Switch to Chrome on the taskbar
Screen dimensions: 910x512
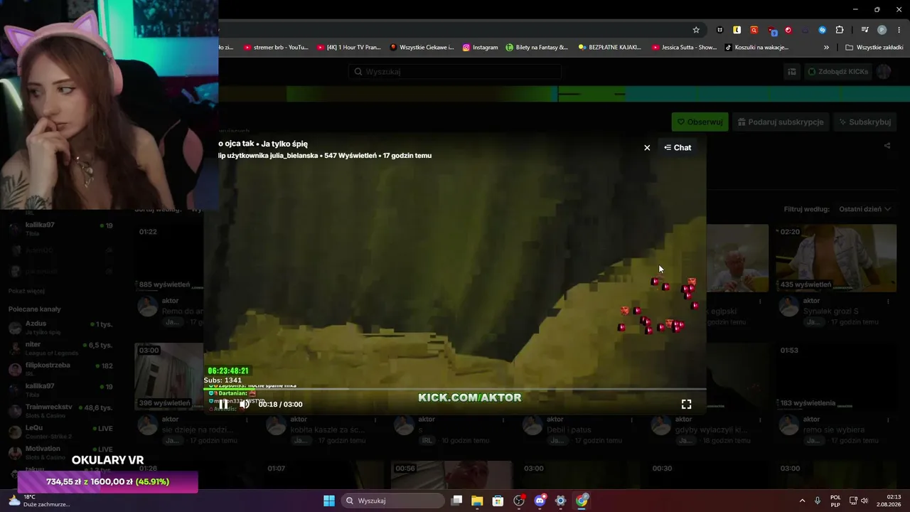click(x=582, y=501)
